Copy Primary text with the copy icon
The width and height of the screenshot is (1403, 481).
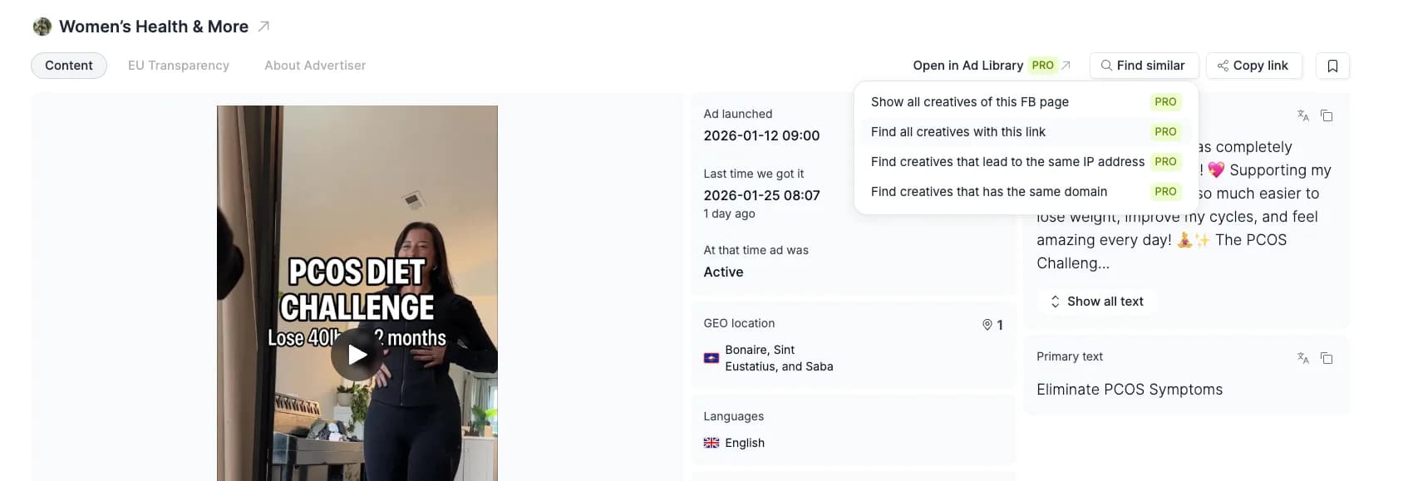tap(1327, 358)
